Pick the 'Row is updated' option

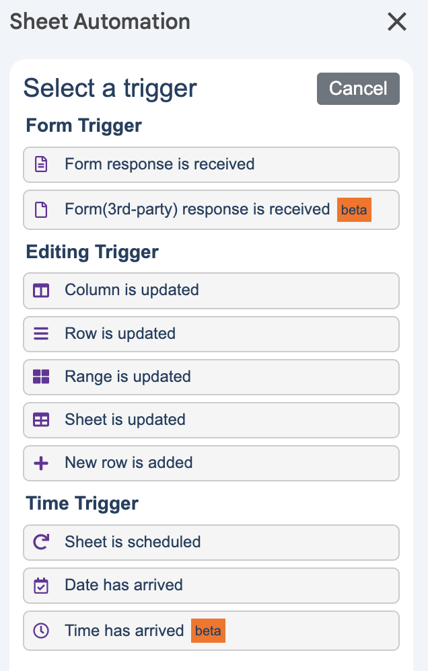coord(120,333)
